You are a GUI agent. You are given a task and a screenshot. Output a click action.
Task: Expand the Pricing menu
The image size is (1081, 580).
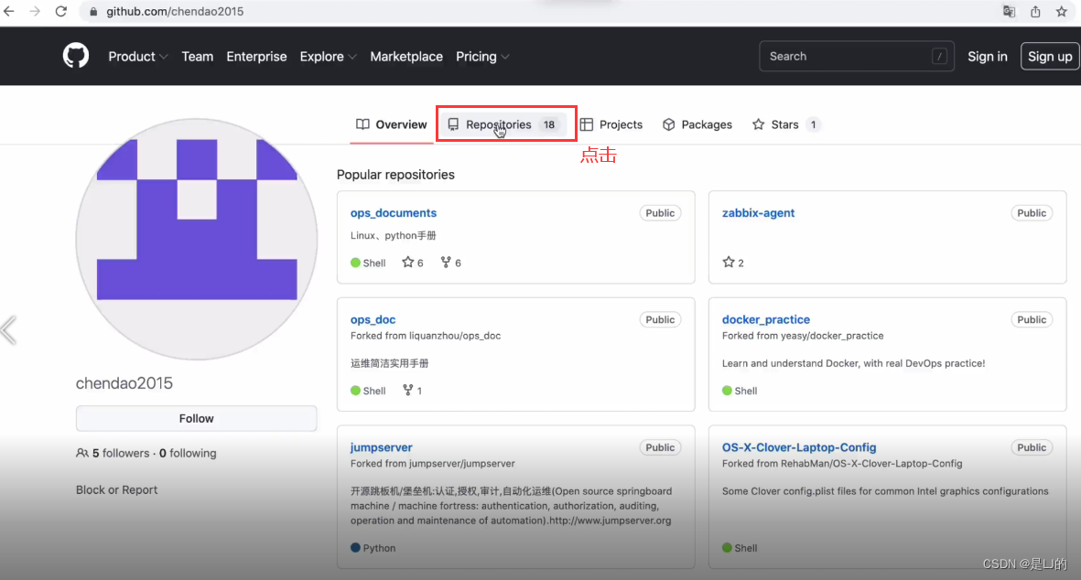point(482,57)
